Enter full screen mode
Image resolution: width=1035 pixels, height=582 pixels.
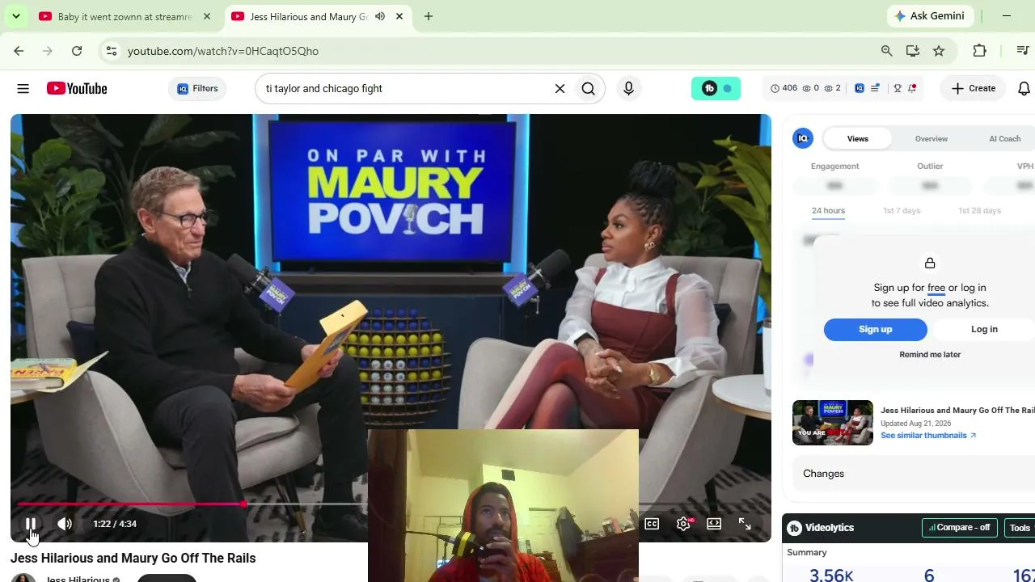pos(745,524)
